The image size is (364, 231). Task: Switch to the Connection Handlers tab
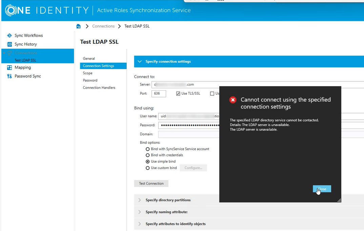click(99, 88)
